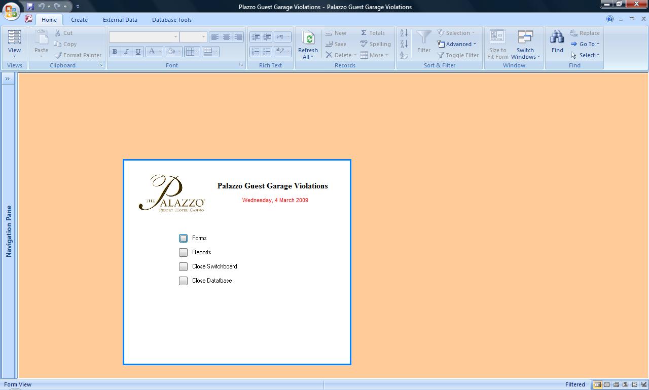Click the Close Switchboard button
Screen dimensions: 649x390
[x=183, y=266]
